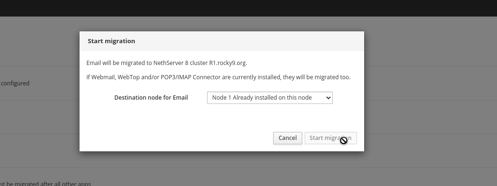
Task: Click 'Email will be migrated to' sentence start
Action: tap(119, 63)
